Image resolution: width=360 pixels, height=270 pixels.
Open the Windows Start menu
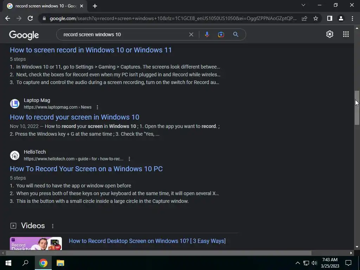coord(8,263)
